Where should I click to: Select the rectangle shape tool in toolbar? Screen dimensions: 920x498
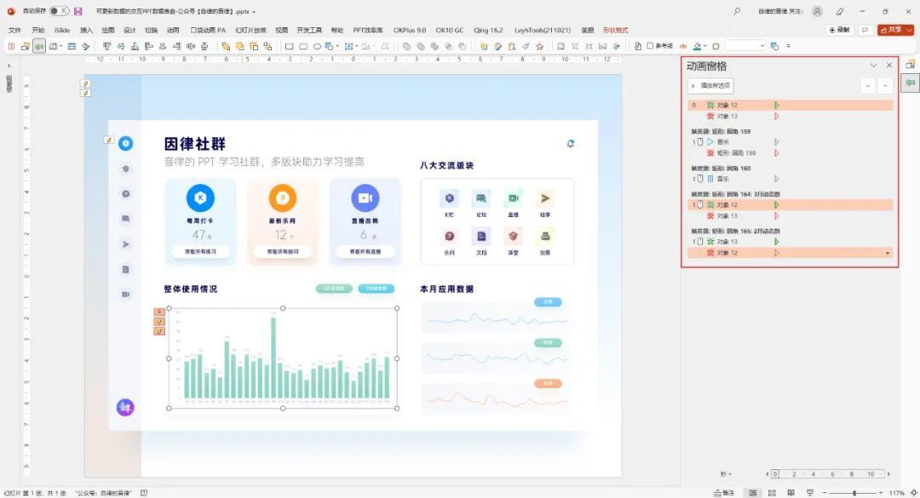point(289,46)
